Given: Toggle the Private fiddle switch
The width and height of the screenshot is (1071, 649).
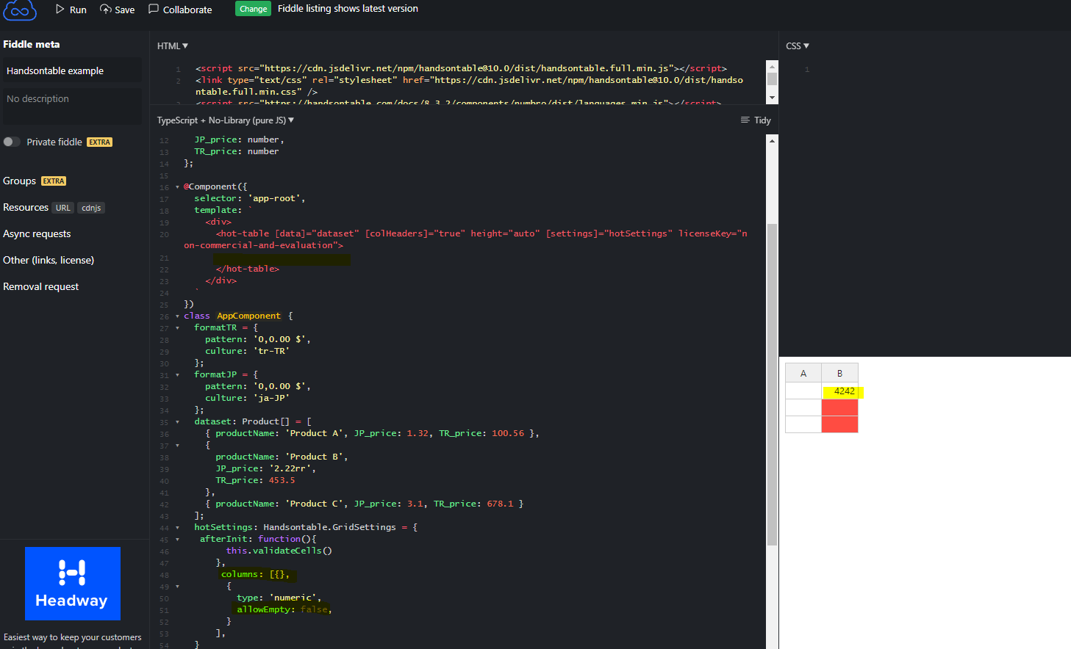Looking at the screenshot, I should click(12, 142).
